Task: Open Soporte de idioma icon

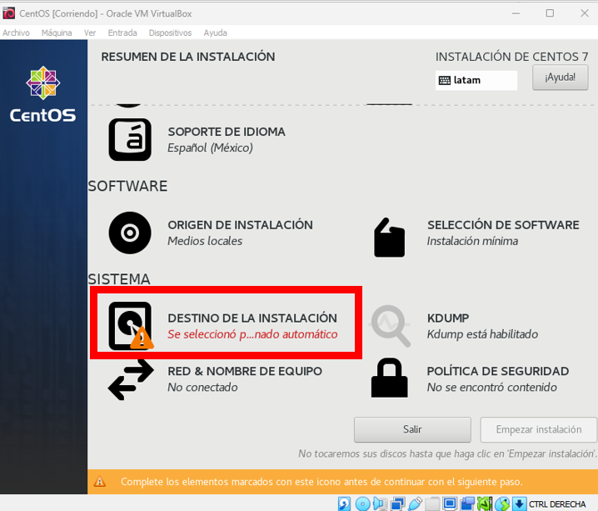Action: (130, 139)
